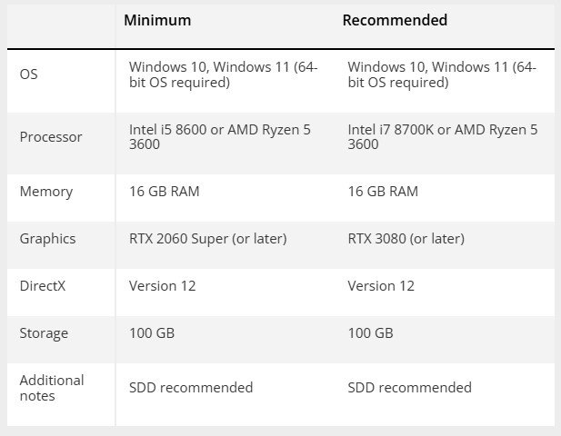Image resolution: width=561 pixels, height=436 pixels.
Task: Select RTX 2060 Super graphics cell
Action: tap(208, 239)
